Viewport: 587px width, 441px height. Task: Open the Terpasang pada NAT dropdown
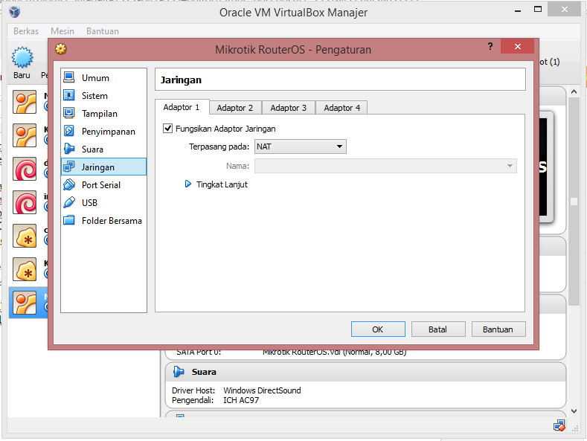point(301,147)
